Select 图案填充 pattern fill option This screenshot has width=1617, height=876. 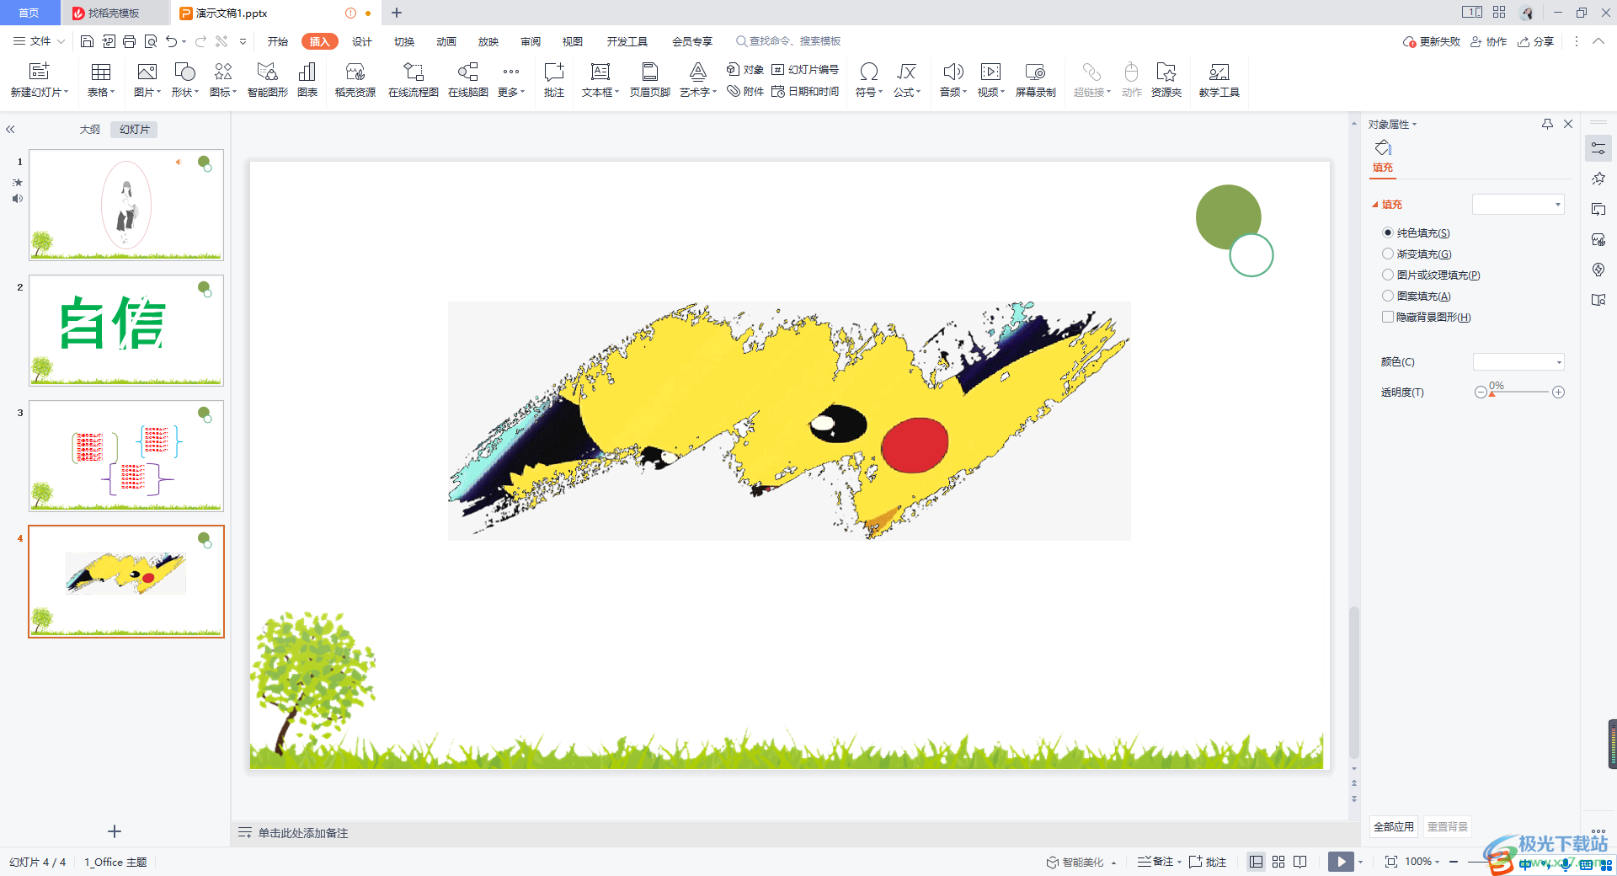[1417, 296]
